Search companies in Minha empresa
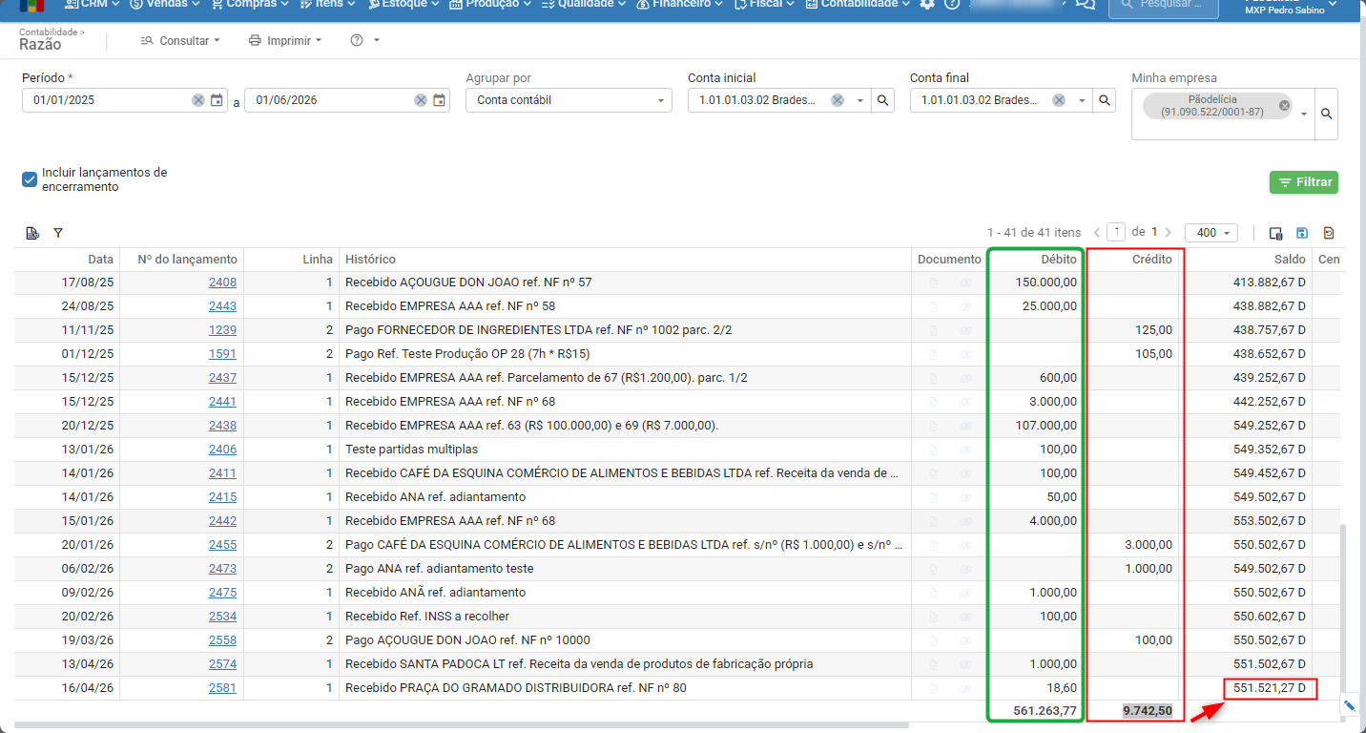This screenshot has width=1366, height=733. click(x=1326, y=114)
